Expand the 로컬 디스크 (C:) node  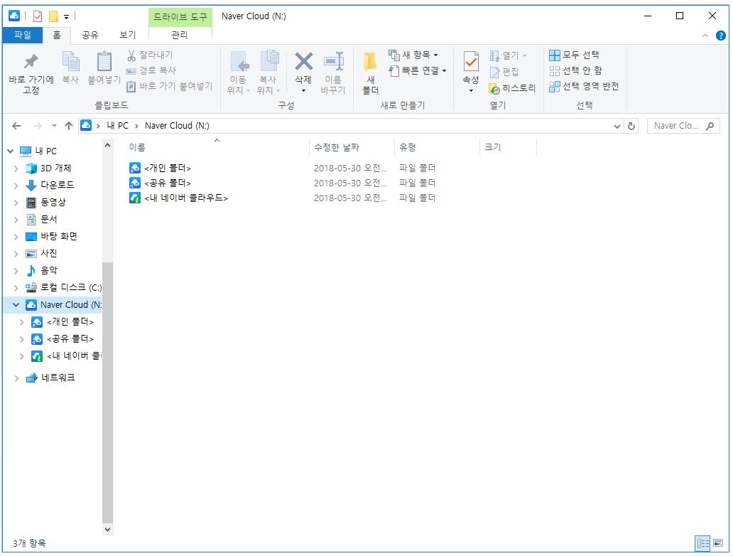click(16, 288)
